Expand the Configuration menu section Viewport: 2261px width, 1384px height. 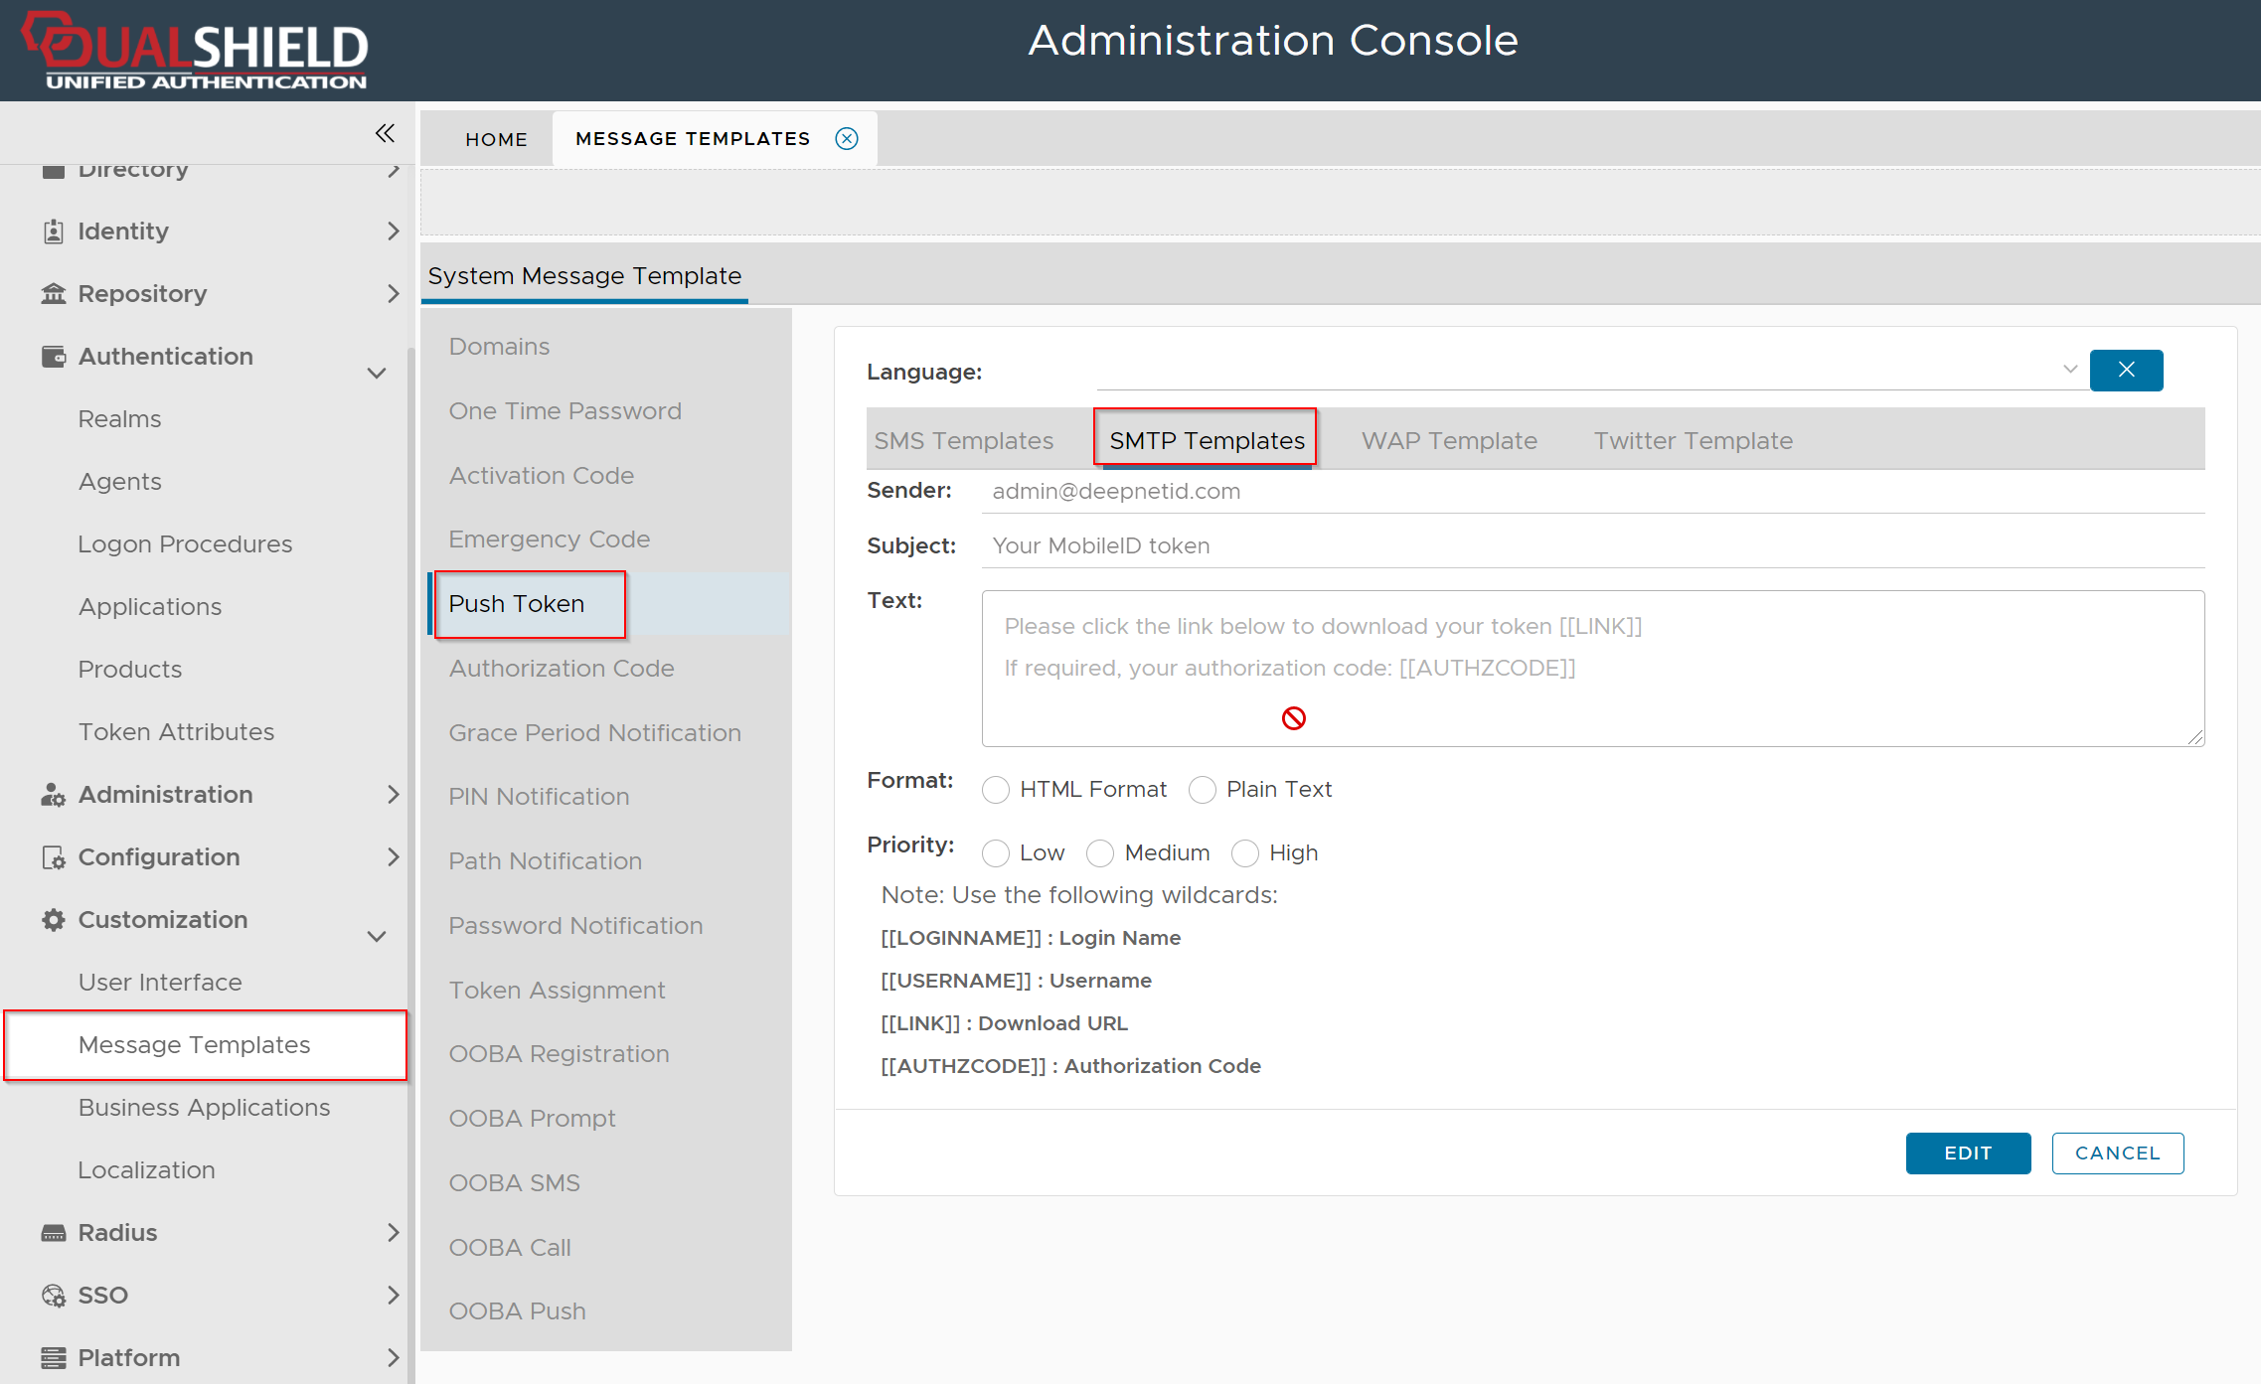(393, 857)
